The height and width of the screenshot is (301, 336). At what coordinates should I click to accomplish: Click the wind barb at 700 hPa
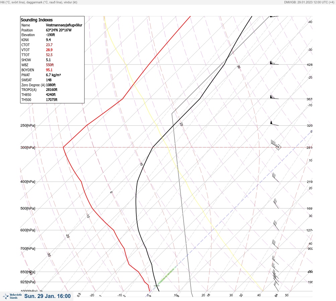click(275, 244)
